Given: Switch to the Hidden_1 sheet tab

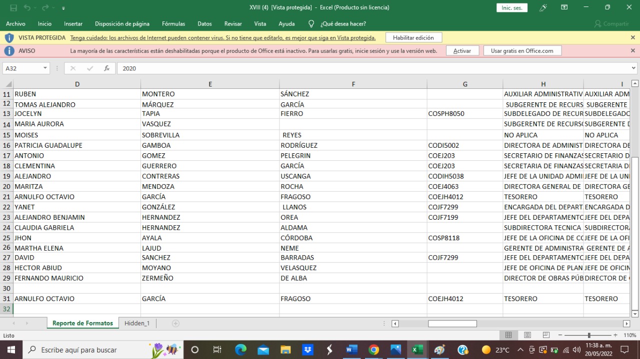Looking at the screenshot, I should click(137, 324).
